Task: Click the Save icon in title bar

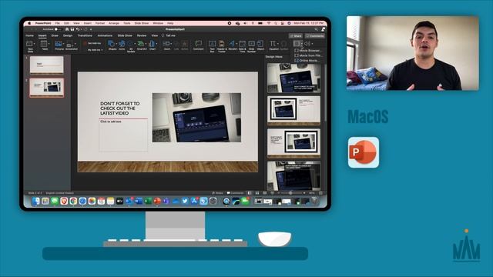Action: [x=72, y=29]
